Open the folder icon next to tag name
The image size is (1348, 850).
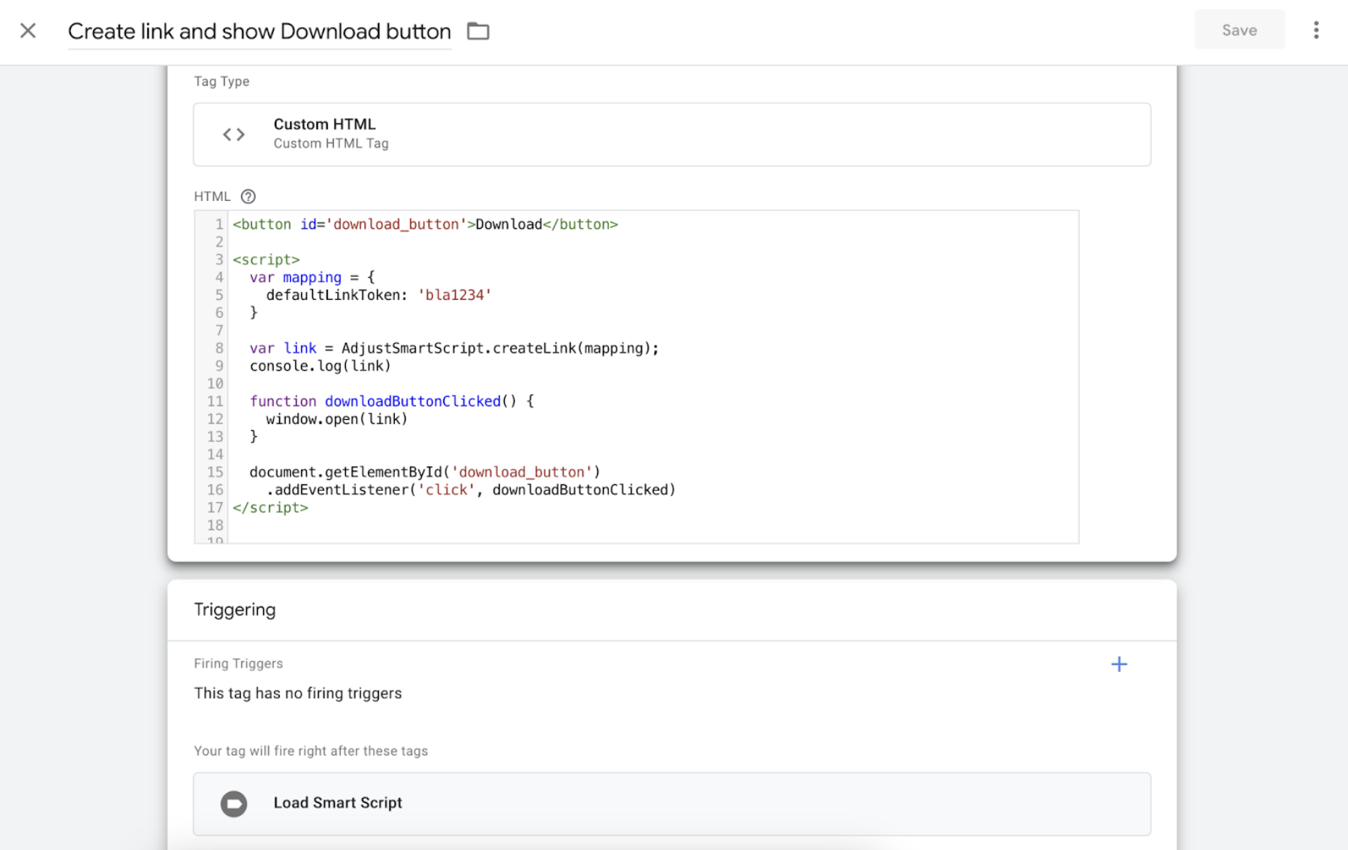tap(478, 31)
